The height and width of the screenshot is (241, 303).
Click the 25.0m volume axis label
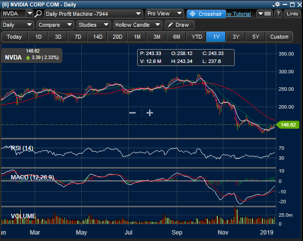pos(285,215)
